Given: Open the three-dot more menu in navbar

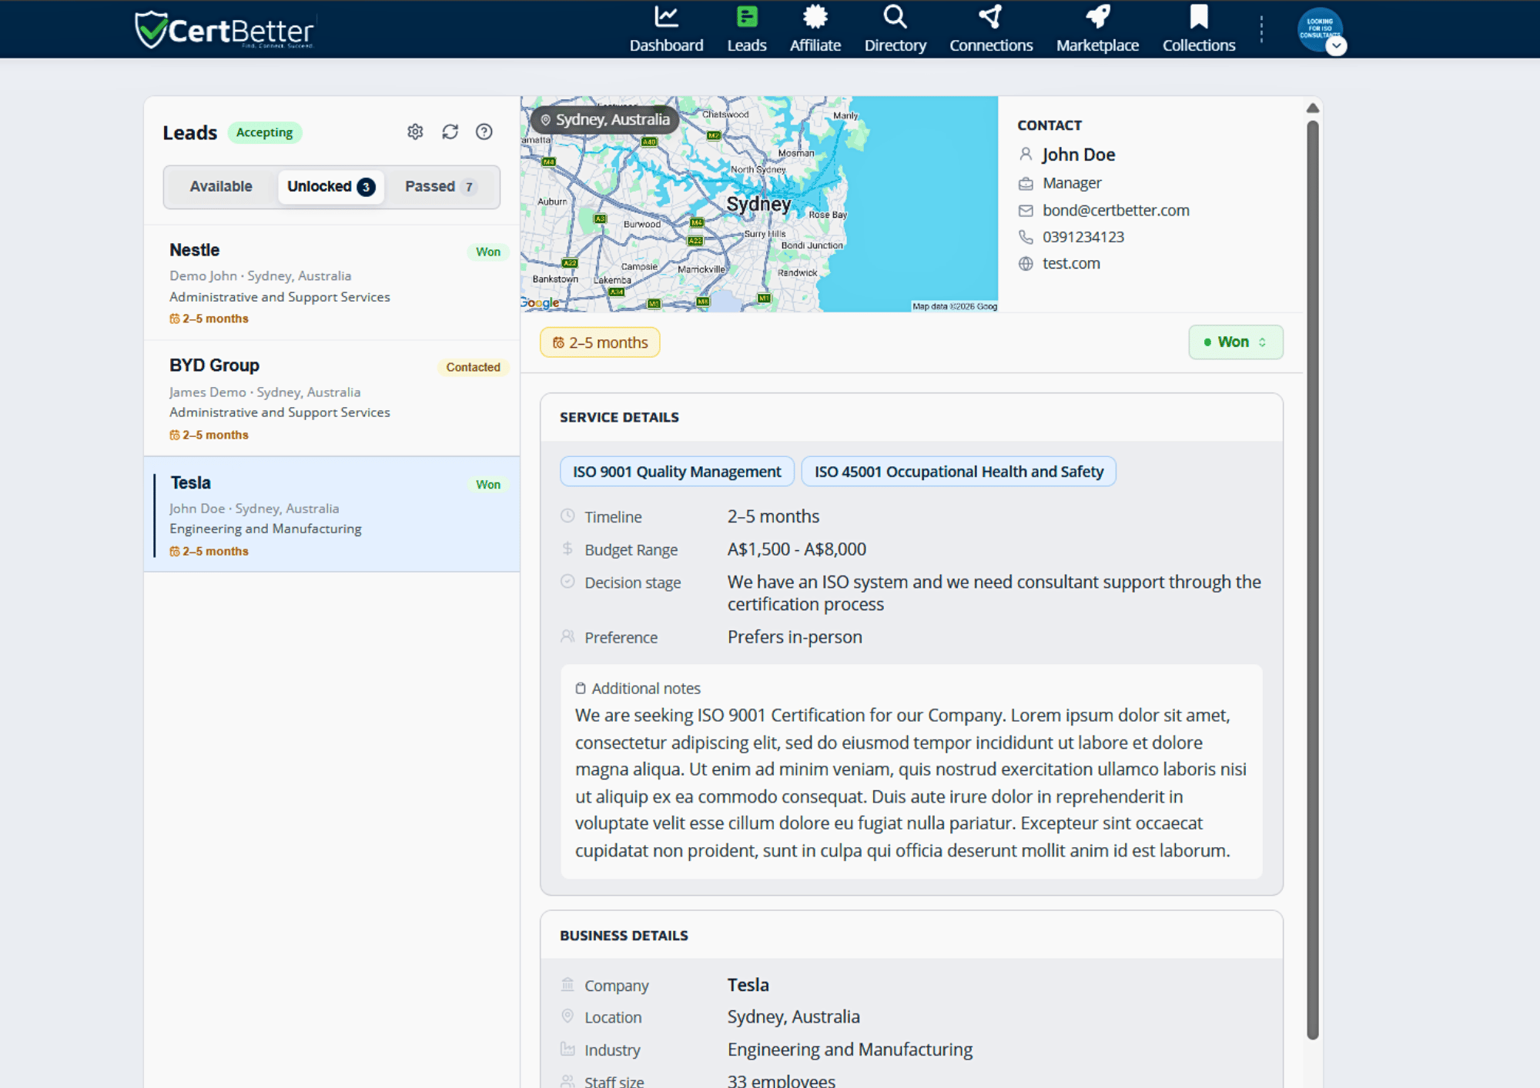Looking at the screenshot, I should point(1261,30).
